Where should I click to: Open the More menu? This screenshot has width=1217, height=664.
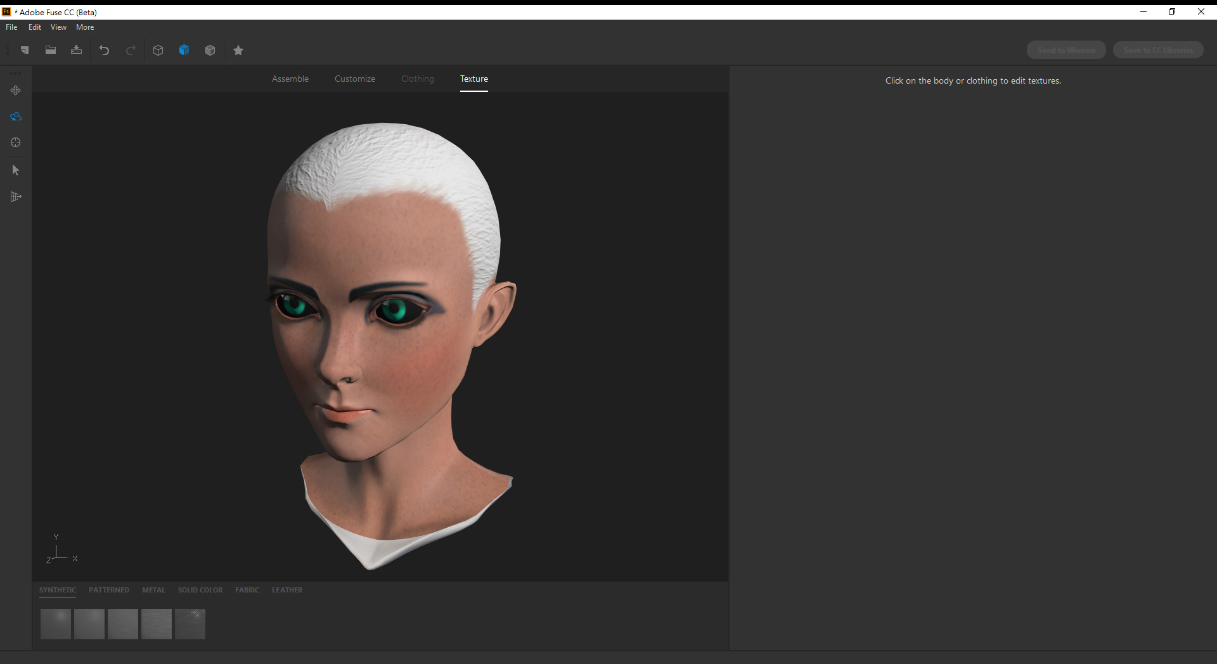click(85, 27)
